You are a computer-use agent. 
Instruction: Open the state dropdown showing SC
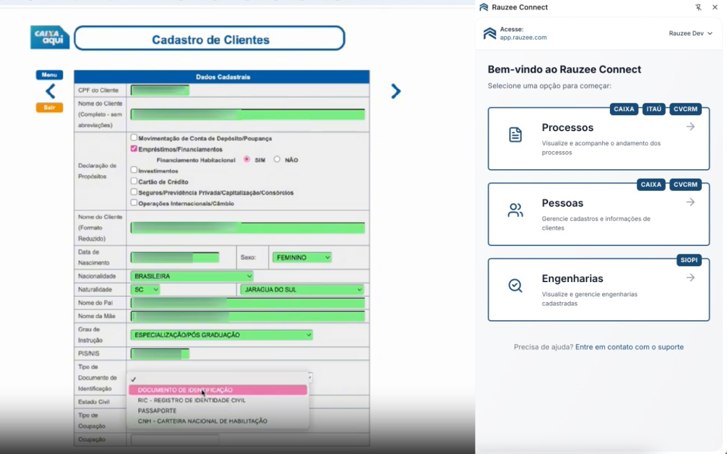click(x=145, y=289)
